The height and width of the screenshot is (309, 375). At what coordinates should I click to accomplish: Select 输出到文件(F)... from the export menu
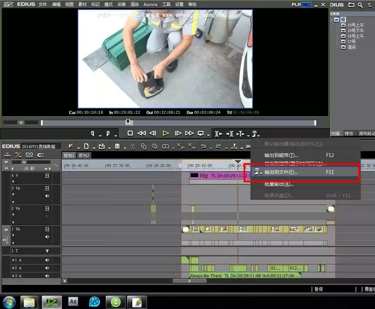pyautogui.click(x=281, y=172)
